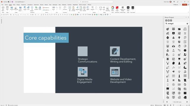Go to next page of Noun Project results
Image resolution: width=190 pixels, height=106 pixels.
[x=187, y=102]
